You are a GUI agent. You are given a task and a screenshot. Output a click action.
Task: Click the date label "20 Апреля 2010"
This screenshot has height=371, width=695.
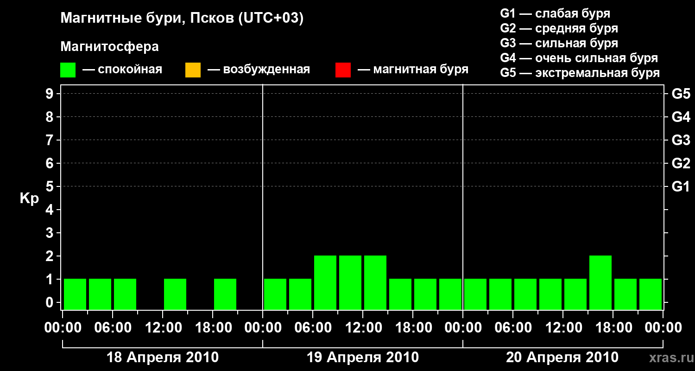(x=562, y=357)
